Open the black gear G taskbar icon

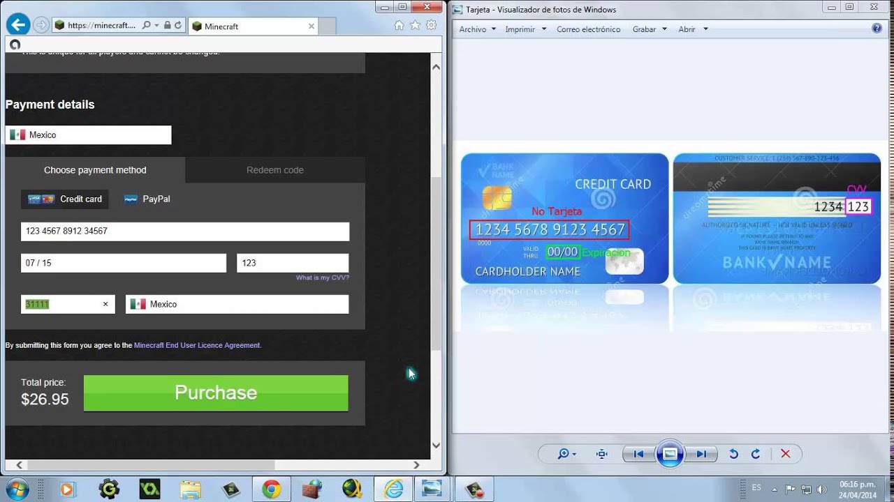point(109,489)
